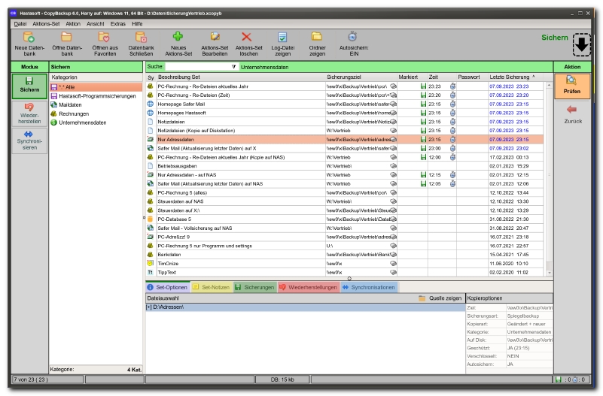The width and height of the screenshot is (603, 396).
Task: Create a new Aktions-Set
Action: (178, 36)
